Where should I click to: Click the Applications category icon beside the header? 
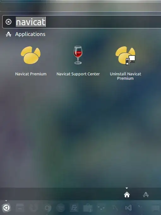9,34
